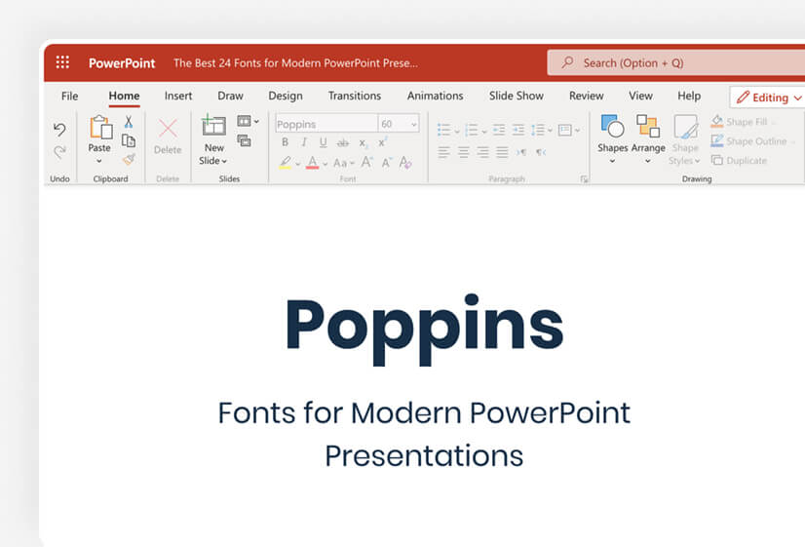Screen dimensions: 805x547
Task: Open the font size dropdown
Action: click(x=414, y=124)
